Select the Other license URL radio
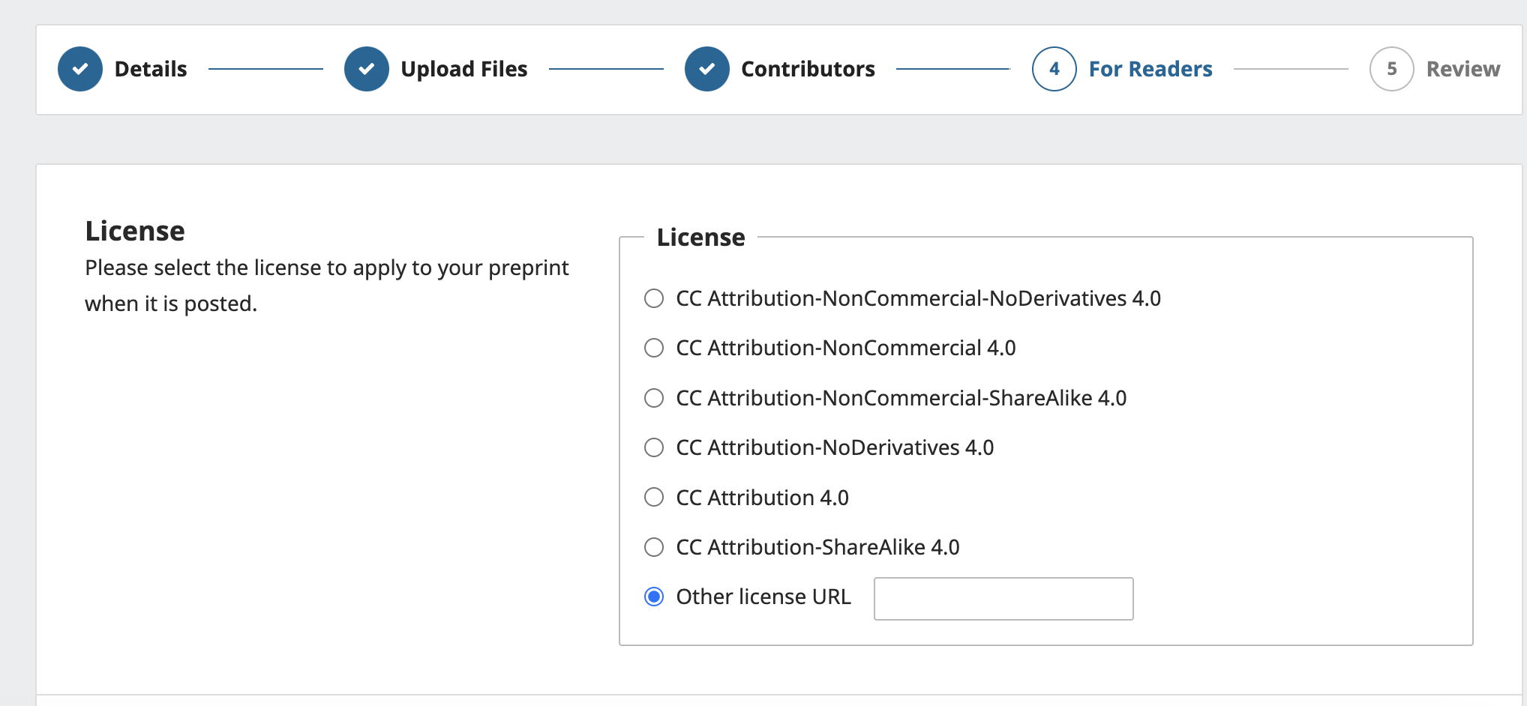This screenshot has height=706, width=1527. click(654, 597)
